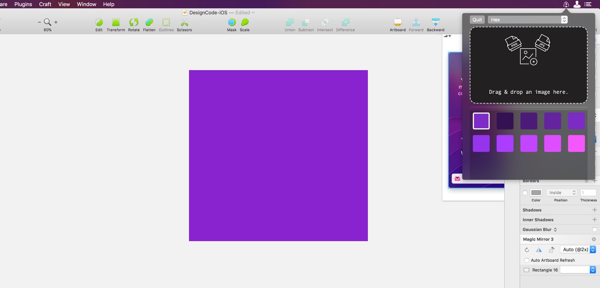Click the Quit button in popup
Screen dimensions: 600x288
pos(477,19)
